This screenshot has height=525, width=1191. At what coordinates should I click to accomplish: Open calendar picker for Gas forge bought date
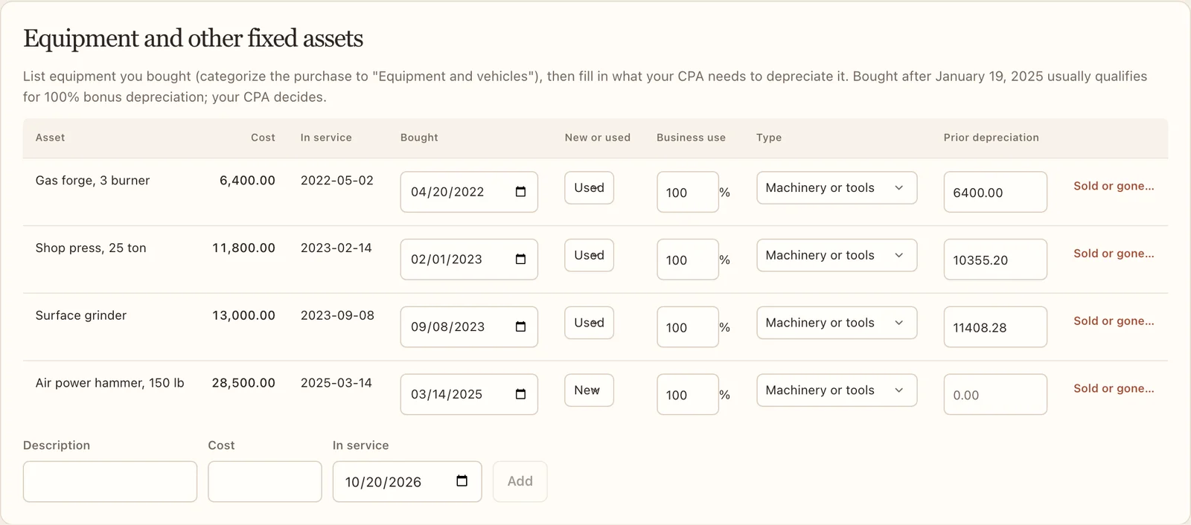pos(520,192)
